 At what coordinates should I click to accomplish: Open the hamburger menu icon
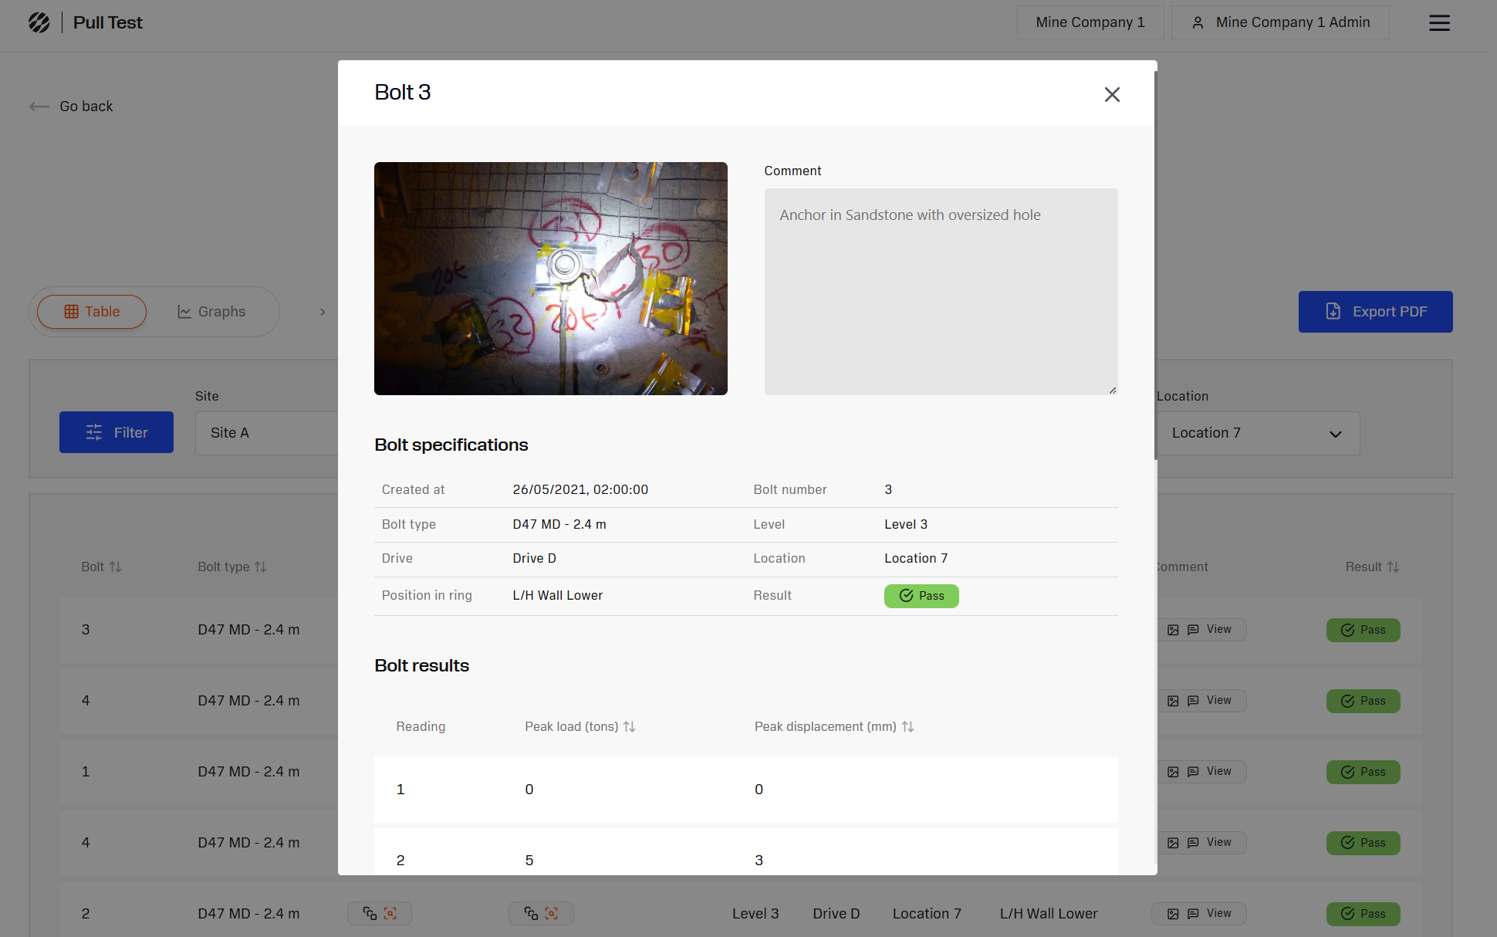pos(1439,22)
